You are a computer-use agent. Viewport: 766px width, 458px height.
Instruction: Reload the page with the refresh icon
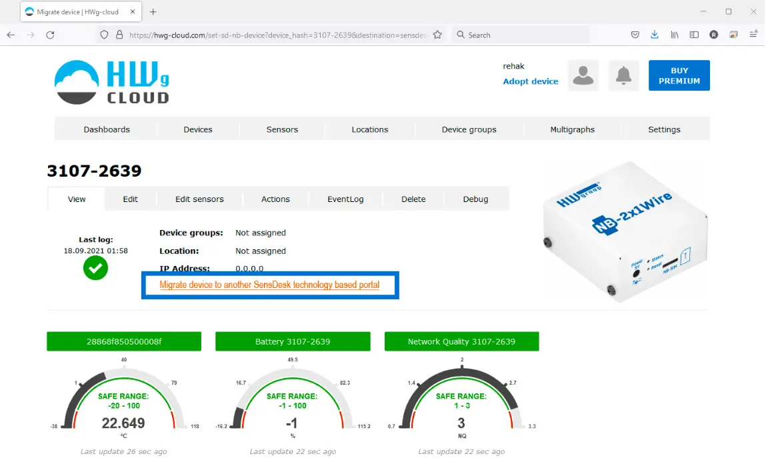pos(50,35)
